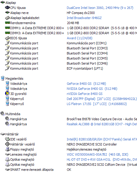The height and width of the screenshot is (172, 137).
Task: Open the Award (11/24/08) BIOS link
Action: click(x=79, y=38)
